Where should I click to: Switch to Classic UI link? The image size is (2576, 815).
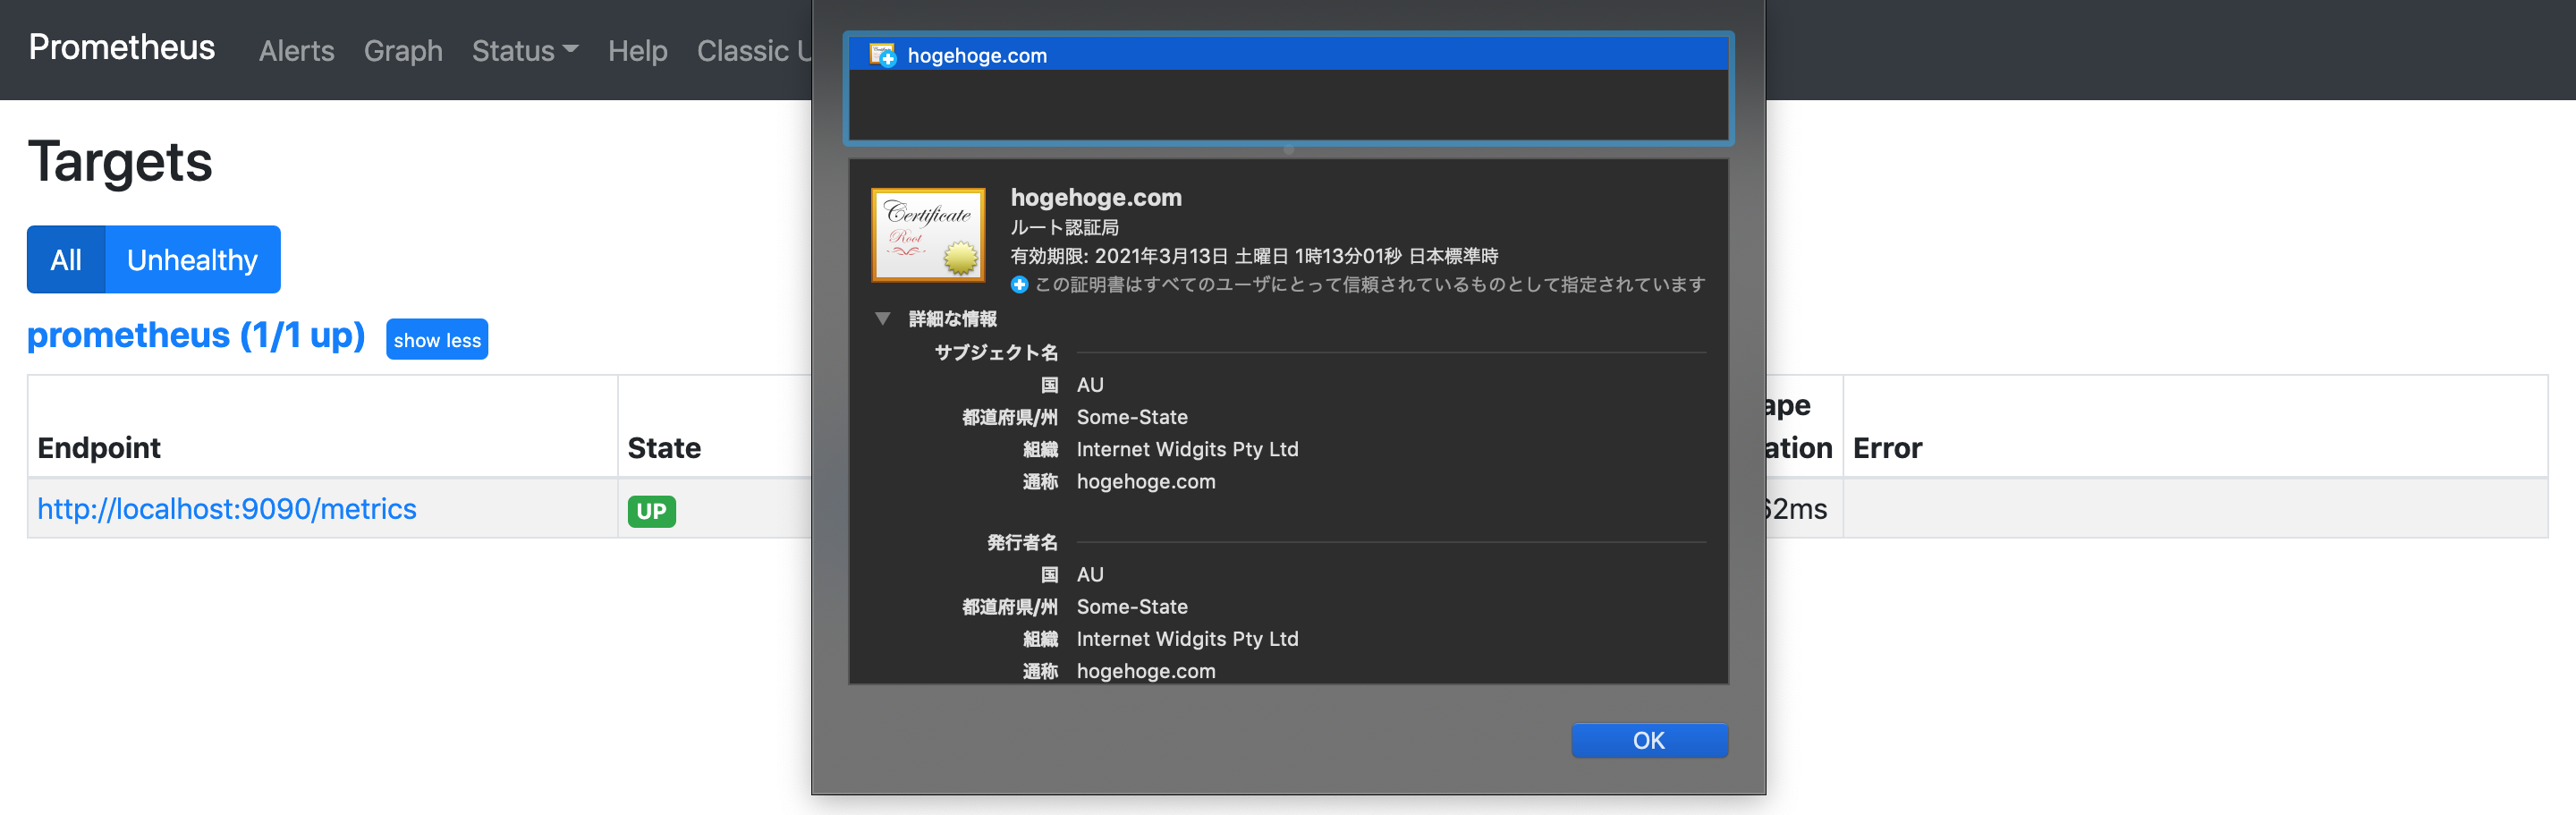(754, 51)
